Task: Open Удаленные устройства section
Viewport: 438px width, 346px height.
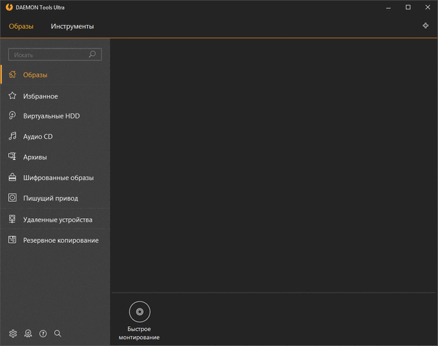Action: 57,220
